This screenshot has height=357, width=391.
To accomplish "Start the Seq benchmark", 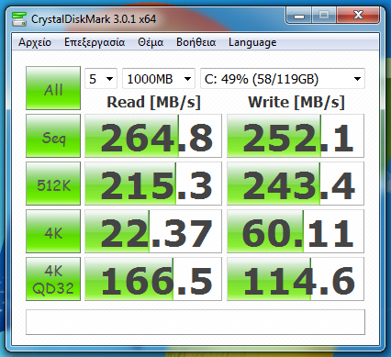I will click(x=53, y=136).
